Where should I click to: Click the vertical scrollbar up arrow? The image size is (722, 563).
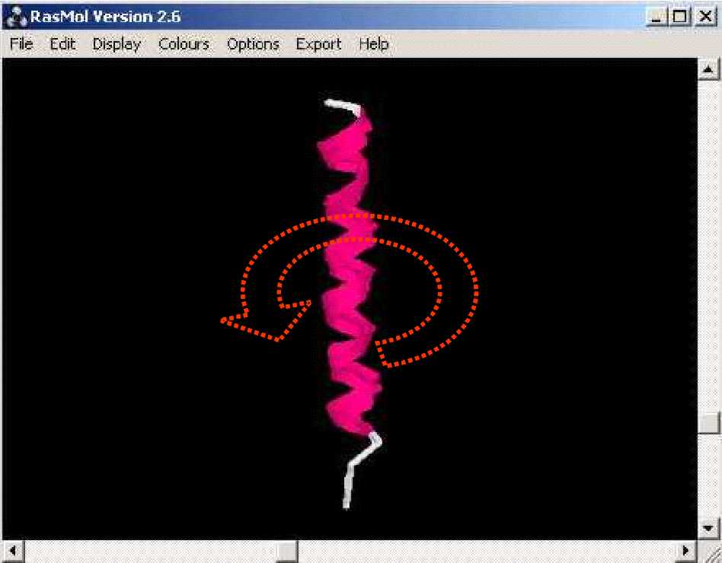point(709,69)
